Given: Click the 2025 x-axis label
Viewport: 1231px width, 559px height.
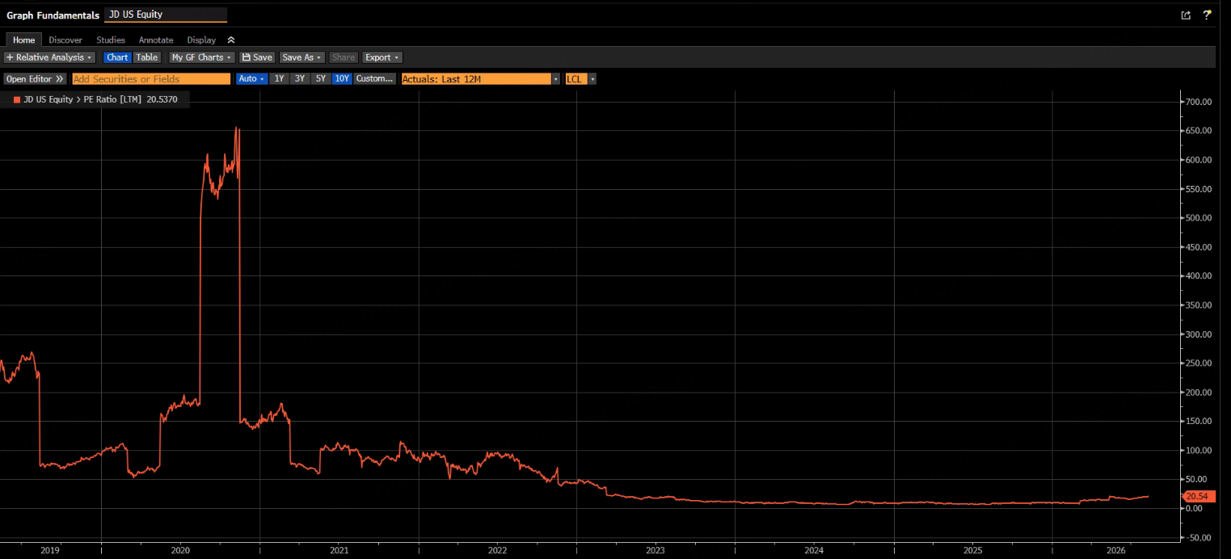Looking at the screenshot, I should (x=973, y=550).
